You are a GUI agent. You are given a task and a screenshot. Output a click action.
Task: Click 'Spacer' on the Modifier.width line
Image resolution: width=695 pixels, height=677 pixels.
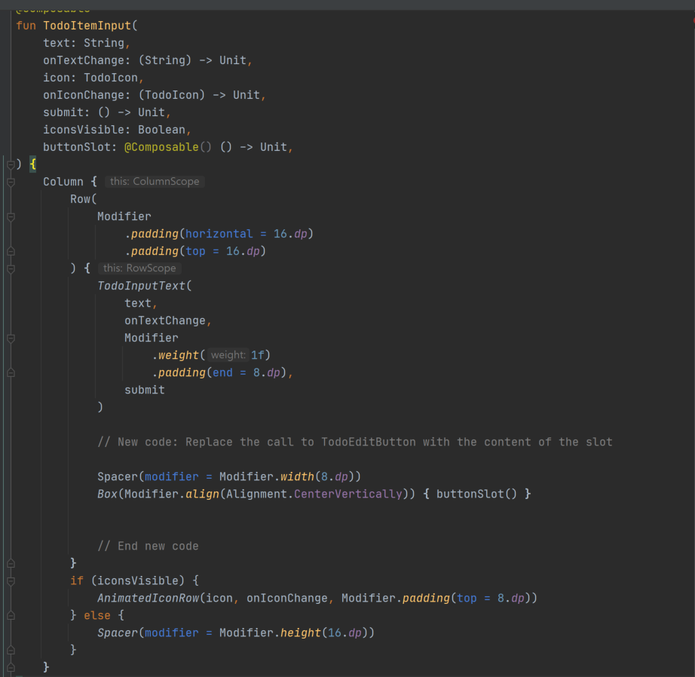pos(118,476)
